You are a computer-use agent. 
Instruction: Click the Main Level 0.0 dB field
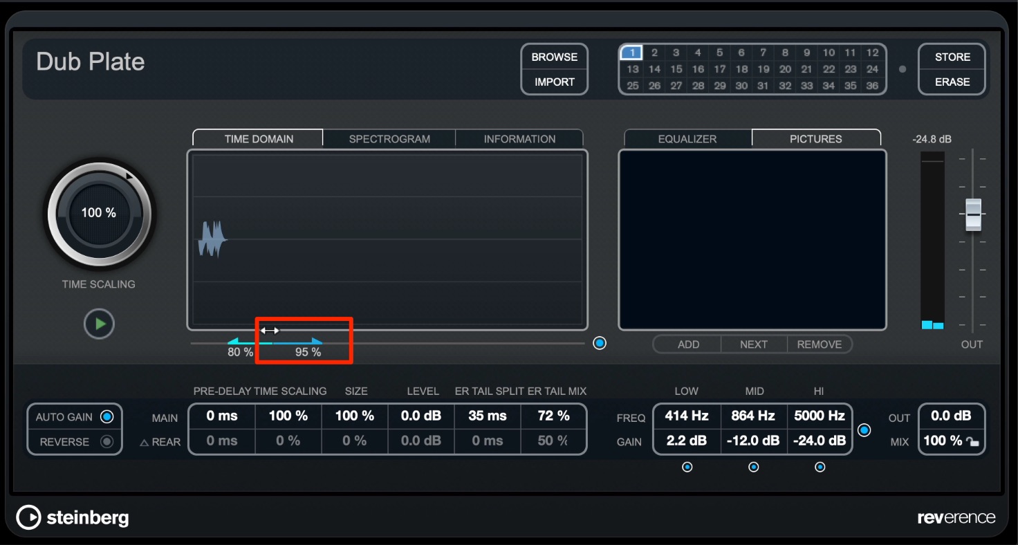click(x=421, y=416)
